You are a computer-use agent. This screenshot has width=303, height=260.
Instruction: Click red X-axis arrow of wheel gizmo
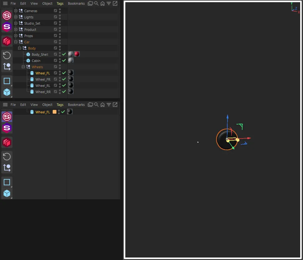(249, 138)
